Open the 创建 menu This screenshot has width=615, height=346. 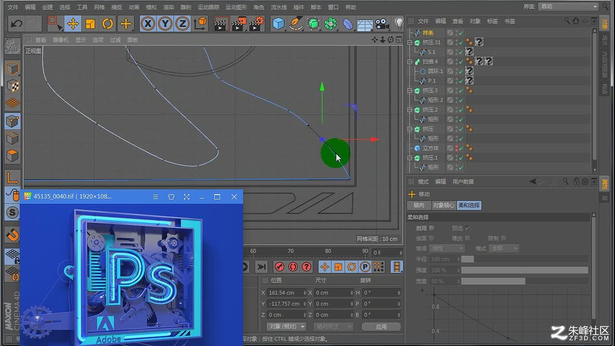point(48,7)
